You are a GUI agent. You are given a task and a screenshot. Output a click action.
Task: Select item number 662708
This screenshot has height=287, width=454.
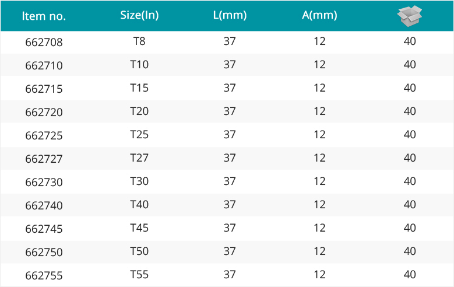(x=44, y=43)
